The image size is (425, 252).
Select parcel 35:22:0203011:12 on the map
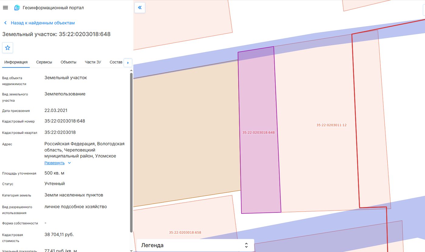click(331, 125)
